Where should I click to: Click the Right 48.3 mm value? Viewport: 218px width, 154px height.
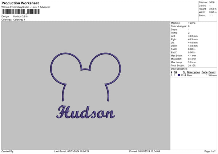tap(193, 39)
